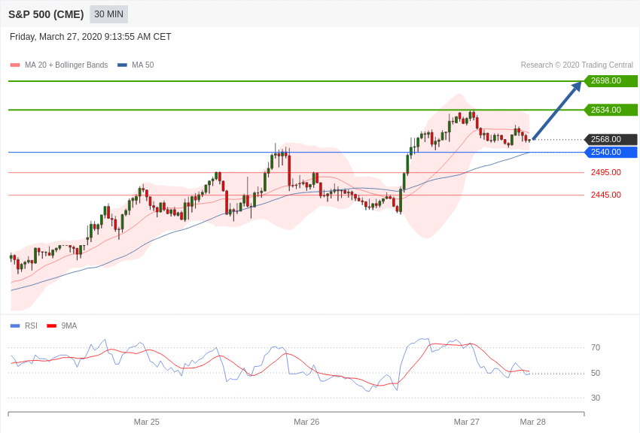Click the 2445.00 red support label
The height and width of the screenshot is (433, 640).
(x=605, y=195)
